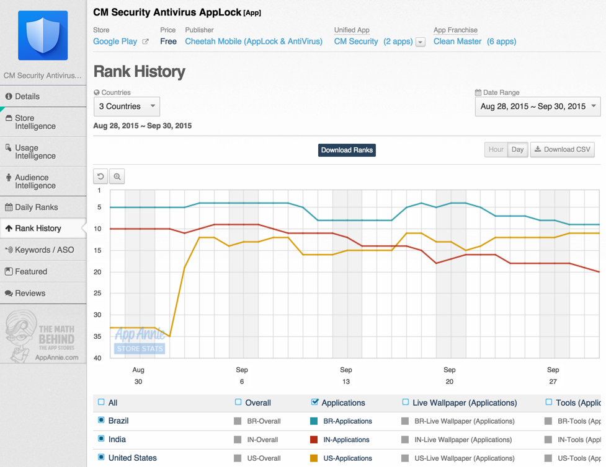Click the gray US-Overall swatch

pos(238,458)
